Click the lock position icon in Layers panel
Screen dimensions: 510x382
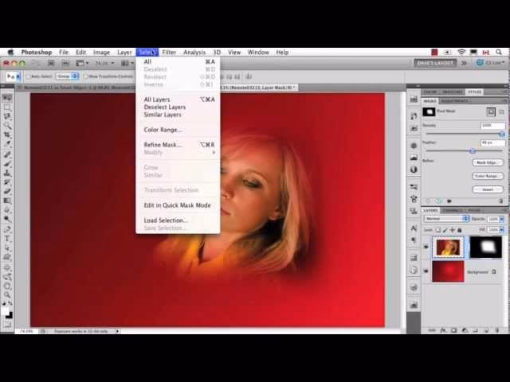[453, 230]
